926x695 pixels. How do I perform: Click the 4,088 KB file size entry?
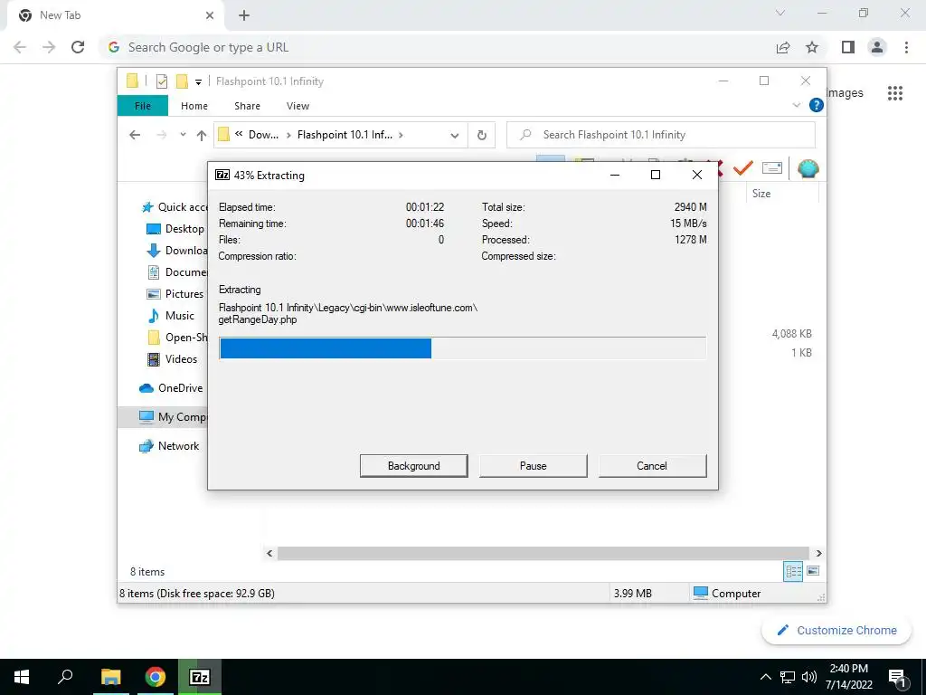[791, 334]
